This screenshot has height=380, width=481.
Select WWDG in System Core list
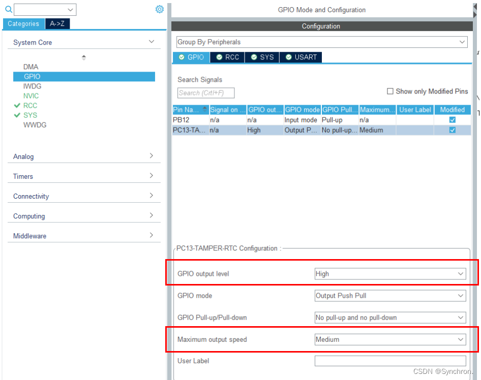pos(35,125)
